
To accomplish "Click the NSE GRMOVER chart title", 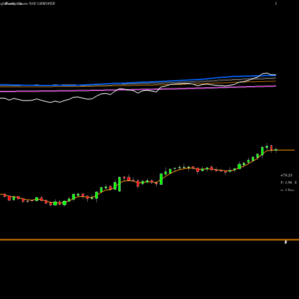I will (42, 4).
